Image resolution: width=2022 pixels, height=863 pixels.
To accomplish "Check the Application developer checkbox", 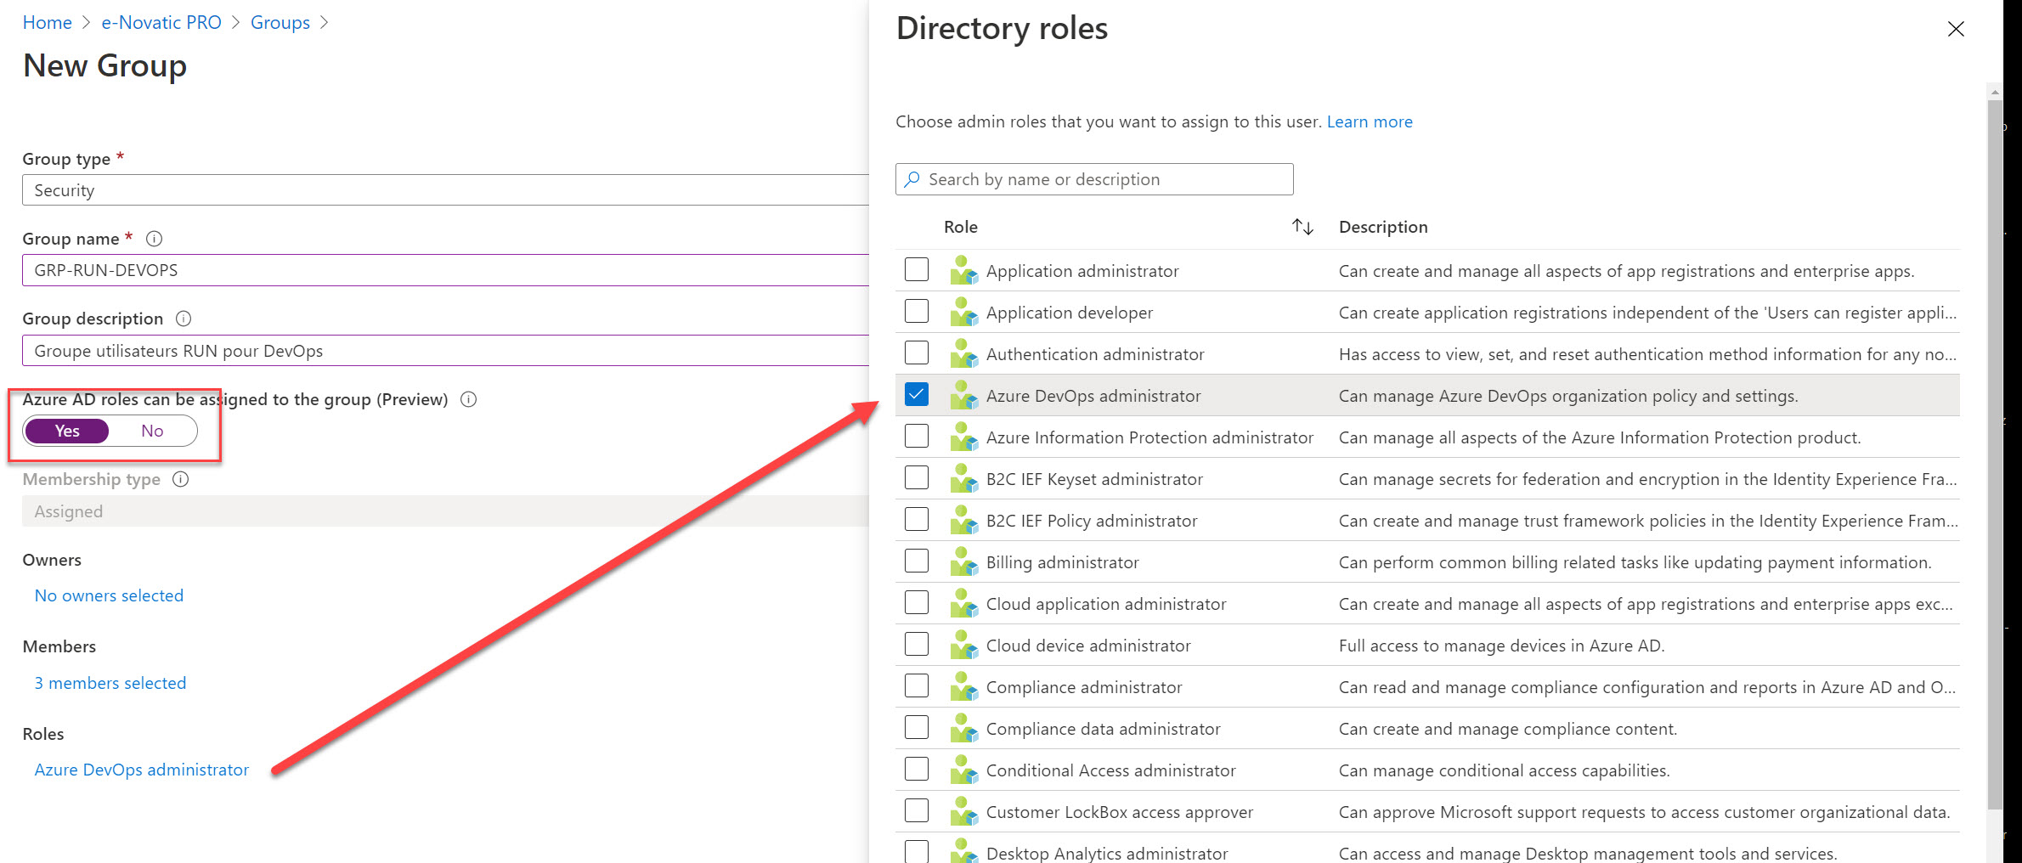I will click(x=917, y=311).
